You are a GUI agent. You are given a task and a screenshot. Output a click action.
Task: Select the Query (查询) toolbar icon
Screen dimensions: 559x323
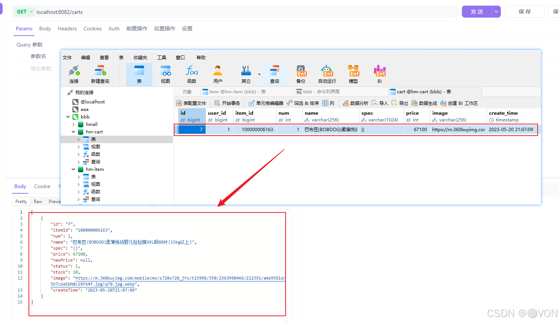coord(275,74)
